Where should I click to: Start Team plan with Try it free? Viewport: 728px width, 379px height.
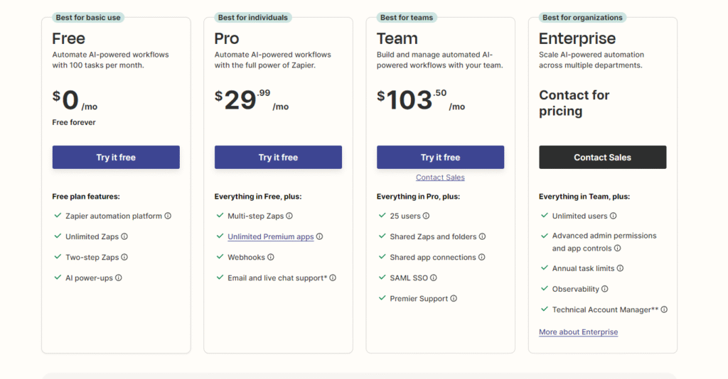click(x=440, y=157)
